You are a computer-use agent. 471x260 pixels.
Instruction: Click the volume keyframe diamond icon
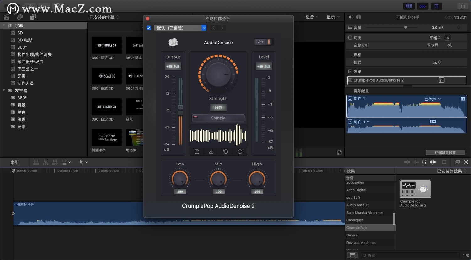coord(458,28)
